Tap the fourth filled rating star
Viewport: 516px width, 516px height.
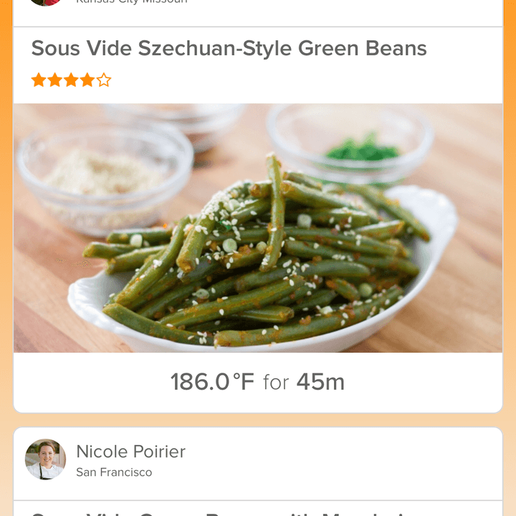87,80
